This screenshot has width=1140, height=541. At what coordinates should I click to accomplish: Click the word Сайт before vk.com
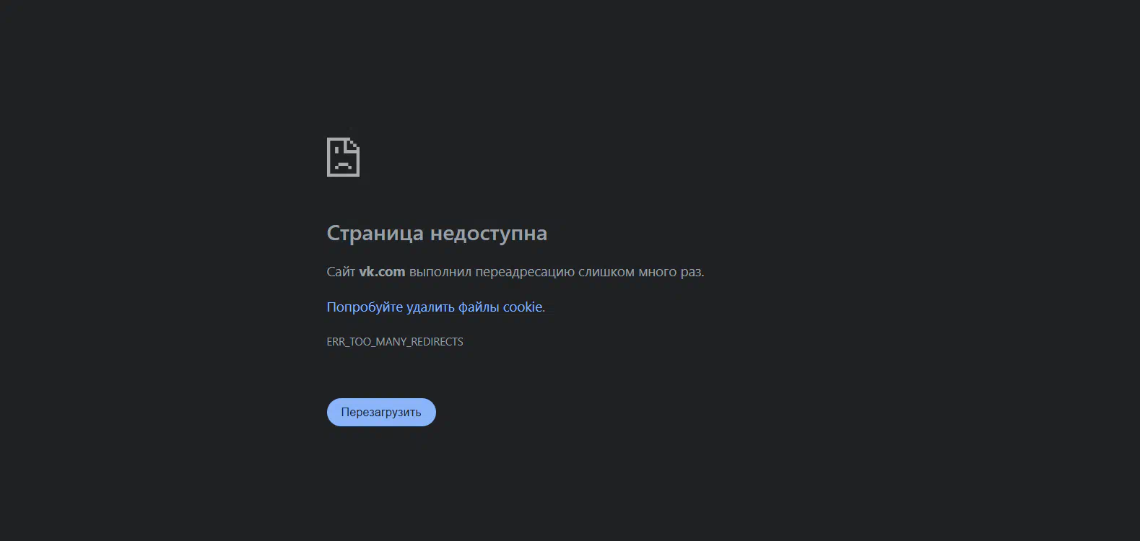tap(341, 272)
